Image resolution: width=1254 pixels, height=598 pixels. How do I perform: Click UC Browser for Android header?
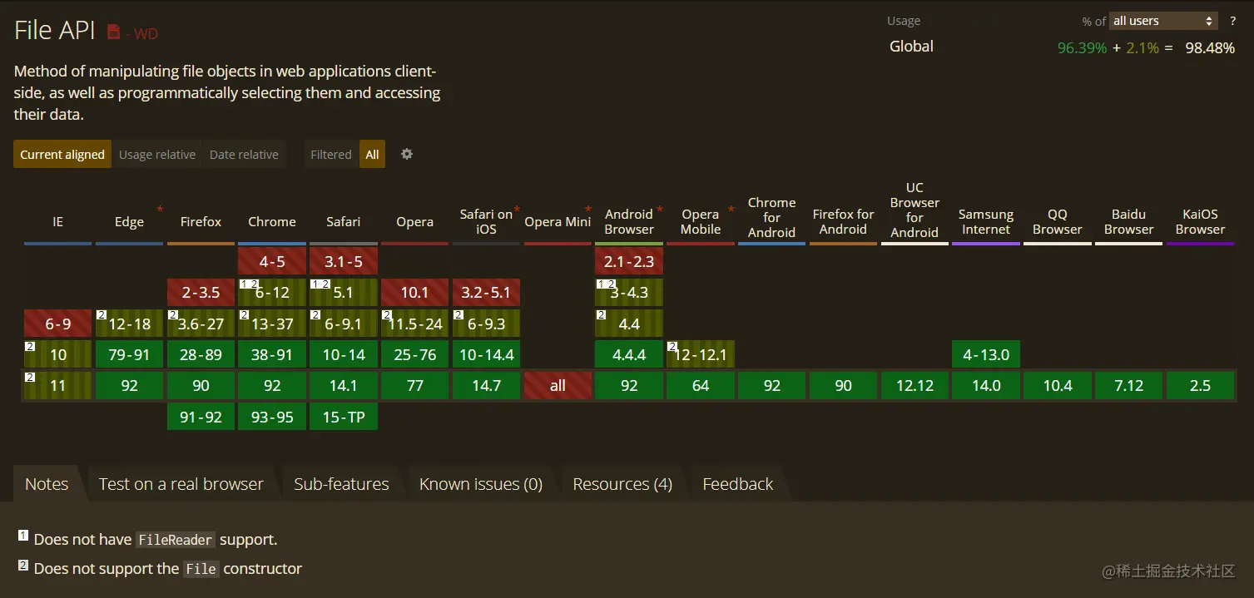(x=914, y=210)
